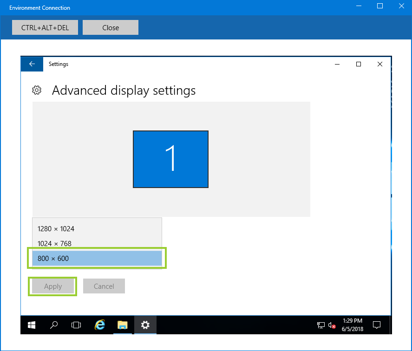Screen dimensions: 412x351
Task: Select the display 1 monitor box
Action: (170, 159)
